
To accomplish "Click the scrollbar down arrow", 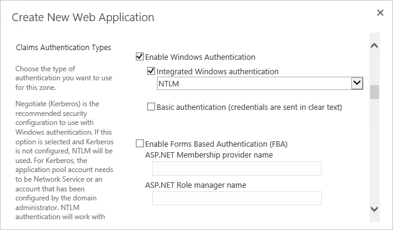I will (x=374, y=209).
